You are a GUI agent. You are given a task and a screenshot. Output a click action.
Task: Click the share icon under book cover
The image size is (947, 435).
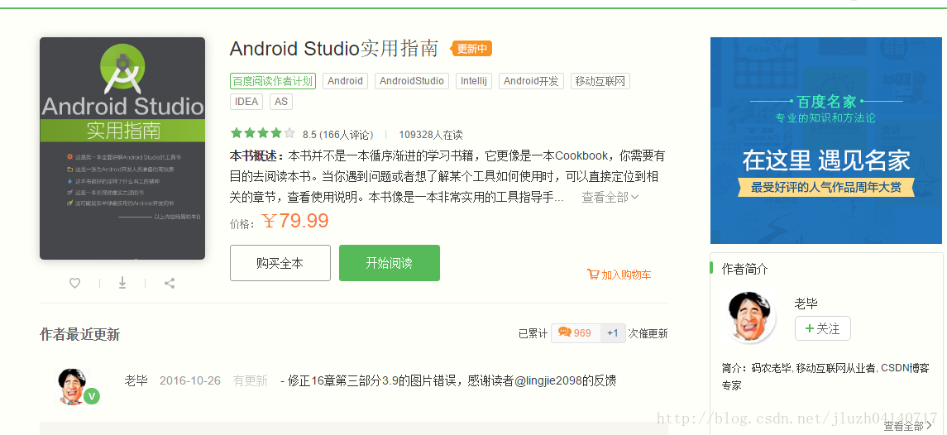point(170,283)
